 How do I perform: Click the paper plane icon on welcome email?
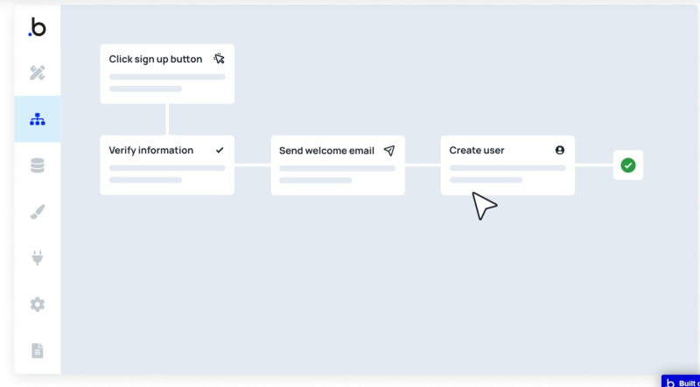pyautogui.click(x=389, y=151)
